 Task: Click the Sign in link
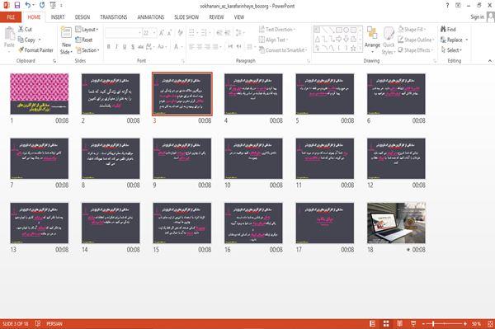[477, 17]
